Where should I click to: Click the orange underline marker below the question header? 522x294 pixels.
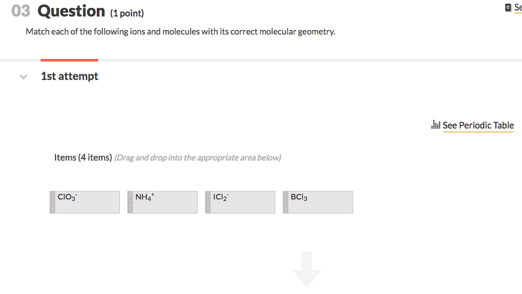click(x=69, y=60)
